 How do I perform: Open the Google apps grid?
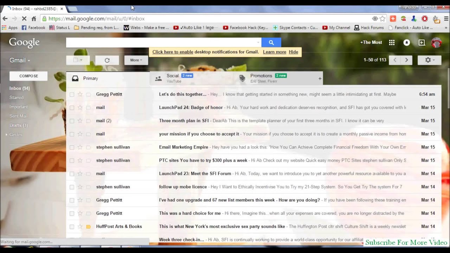pos(392,43)
